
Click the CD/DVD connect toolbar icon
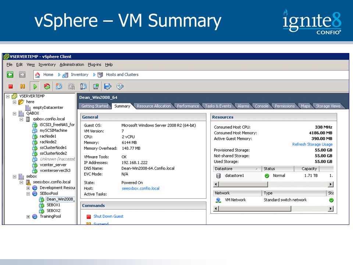point(120,86)
